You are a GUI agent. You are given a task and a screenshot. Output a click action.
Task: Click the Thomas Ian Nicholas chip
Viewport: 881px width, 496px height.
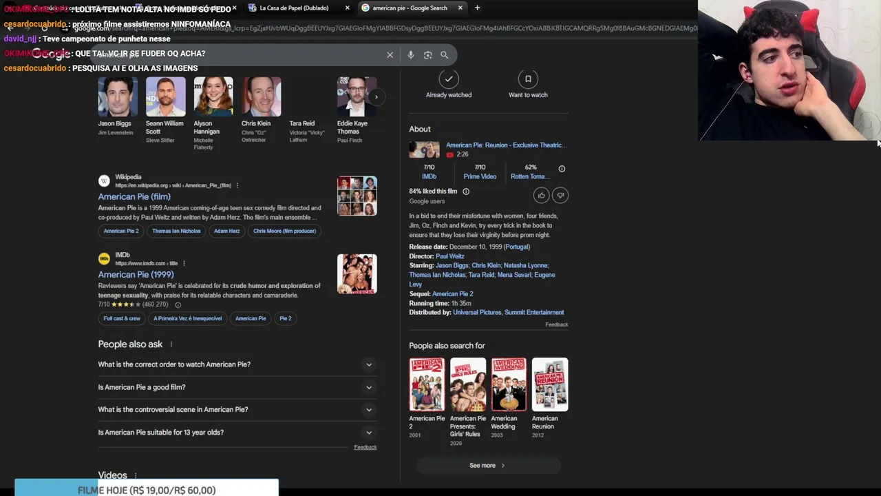coord(176,231)
